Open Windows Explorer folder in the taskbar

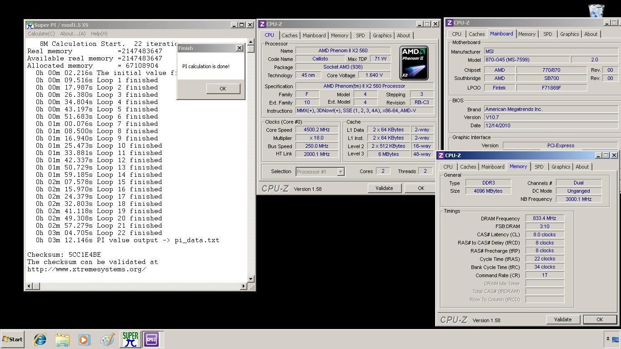pos(62,339)
